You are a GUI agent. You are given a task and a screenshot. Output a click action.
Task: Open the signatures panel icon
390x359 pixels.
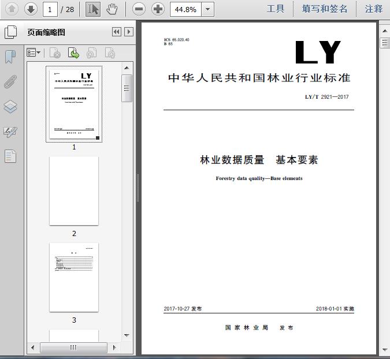[x=10, y=132]
